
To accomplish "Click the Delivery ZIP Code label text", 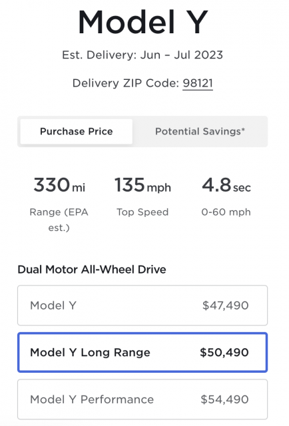I will coord(126,83).
